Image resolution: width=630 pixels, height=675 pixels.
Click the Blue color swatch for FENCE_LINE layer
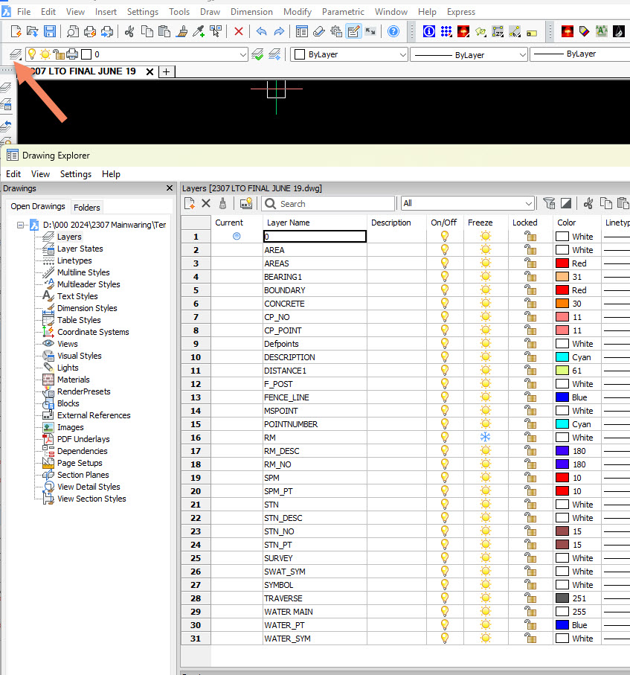click(562, 397)
